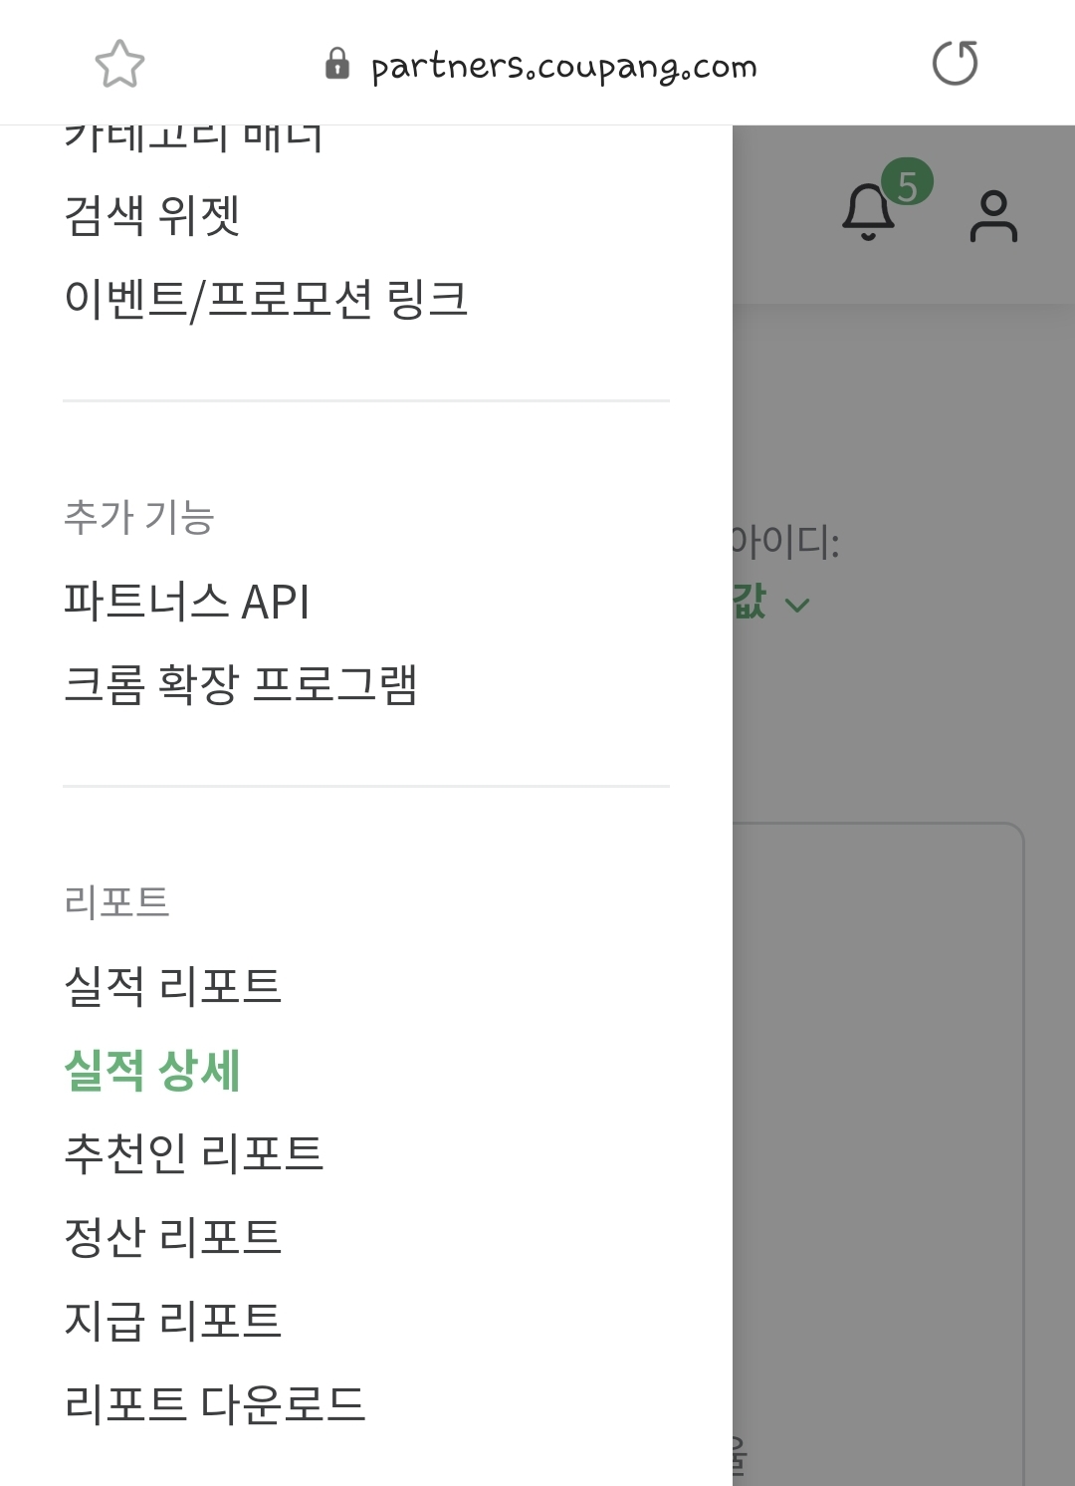
Task: Open 지급 리포트
Action: coord(172,1321)
